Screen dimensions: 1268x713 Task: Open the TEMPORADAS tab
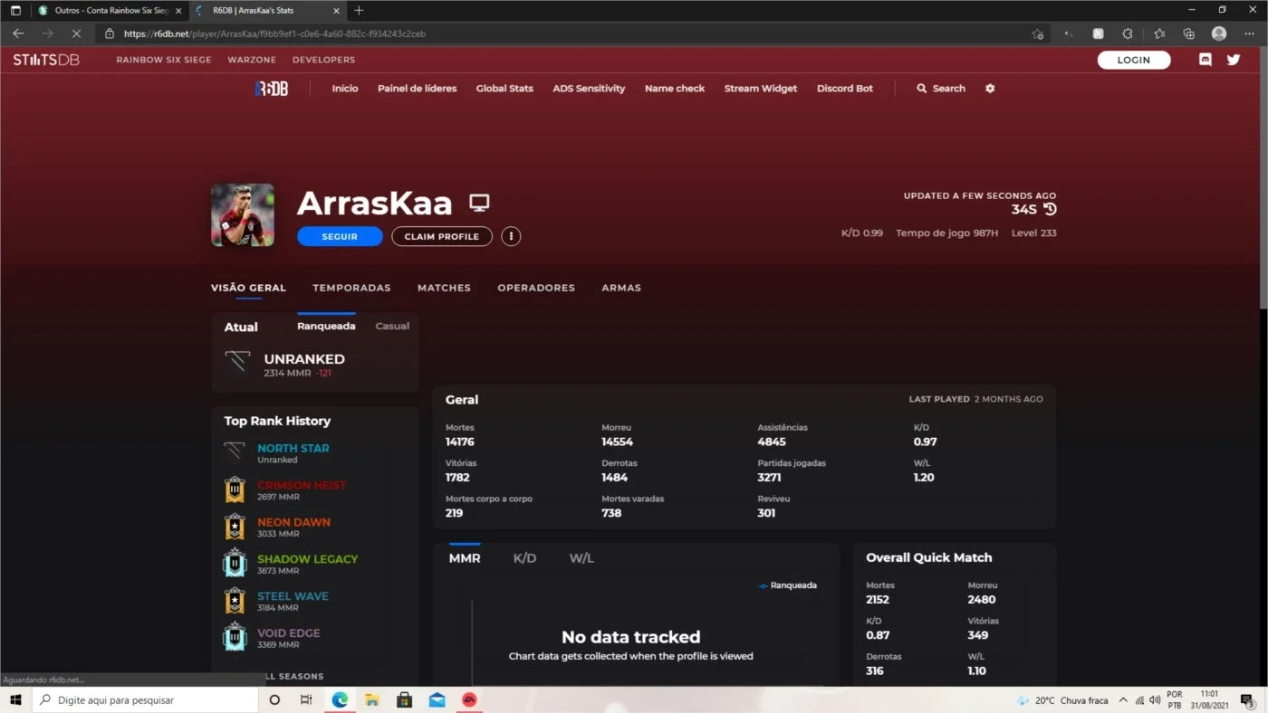(351, 288)
